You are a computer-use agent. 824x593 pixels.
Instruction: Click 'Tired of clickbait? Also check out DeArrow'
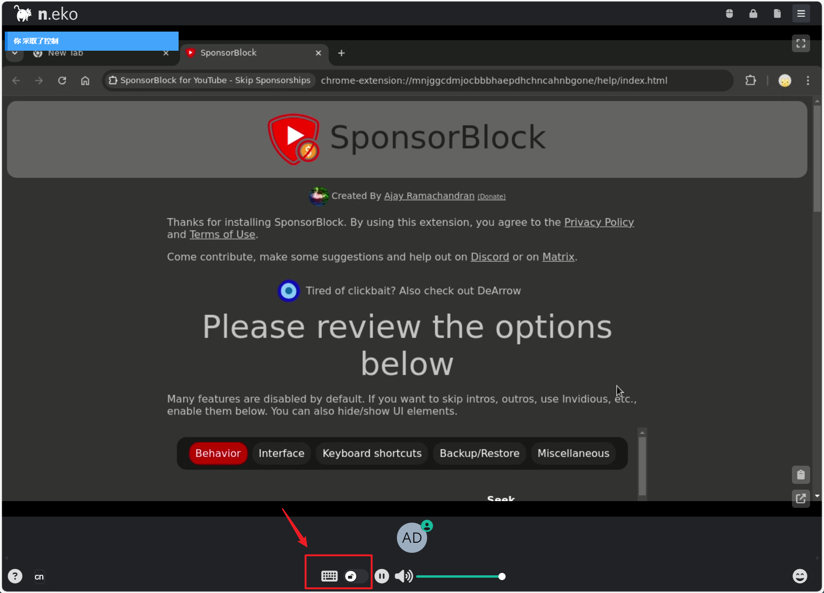tap(413, 291)
